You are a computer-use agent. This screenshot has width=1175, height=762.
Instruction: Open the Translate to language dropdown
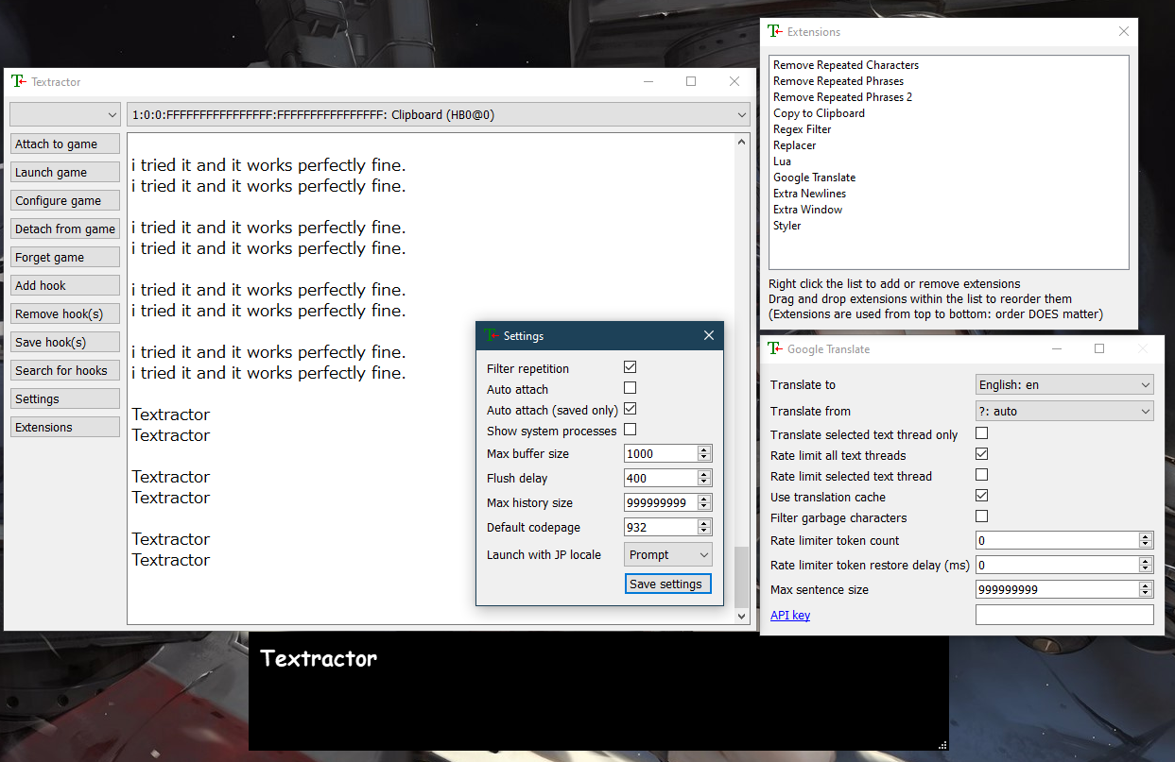tap(1064, 384)
